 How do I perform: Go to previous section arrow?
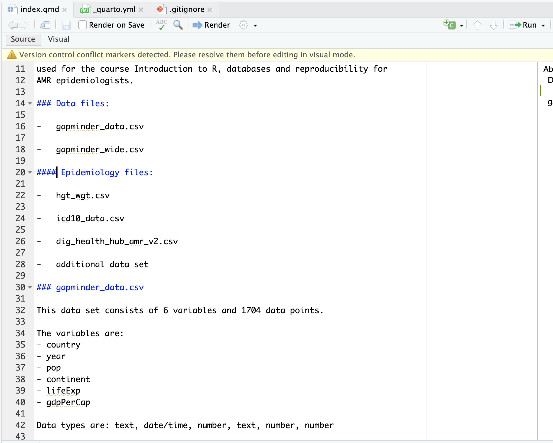pos(477,25)
